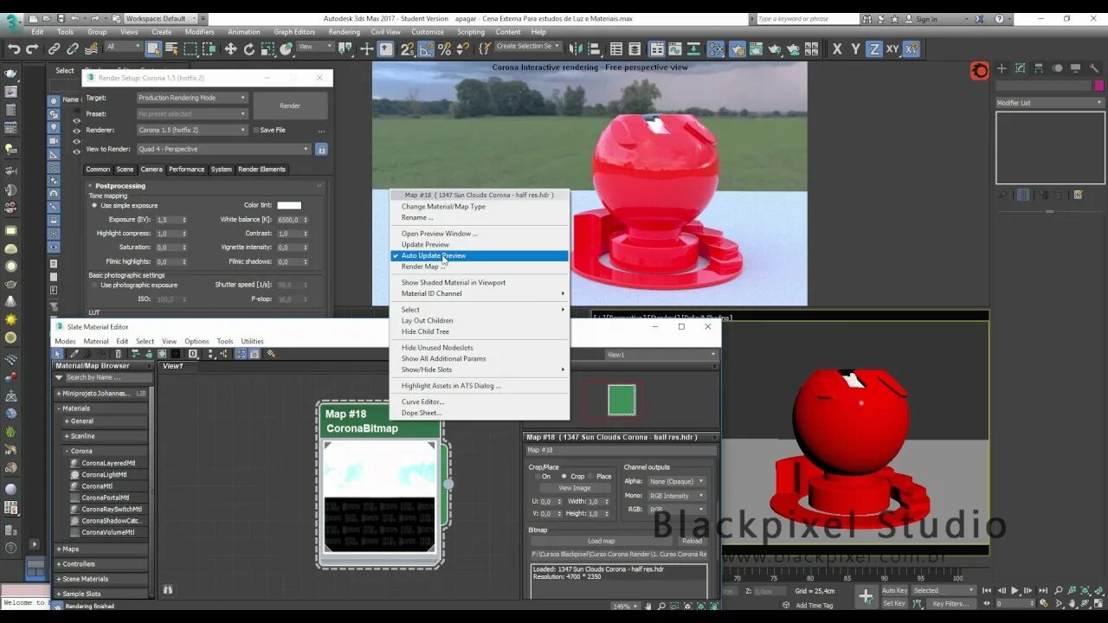The image size is (1108, 623).
Task: Open the Utilities wrench panel icon
Action: pos(1095,68)
